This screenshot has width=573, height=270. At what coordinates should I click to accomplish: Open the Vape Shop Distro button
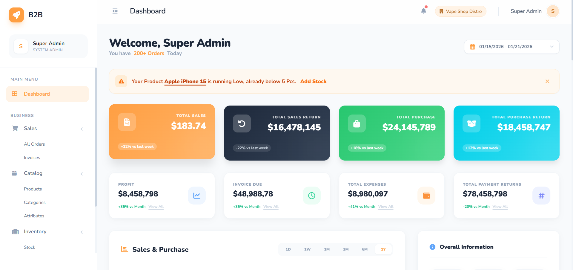(x=460, y=11)
